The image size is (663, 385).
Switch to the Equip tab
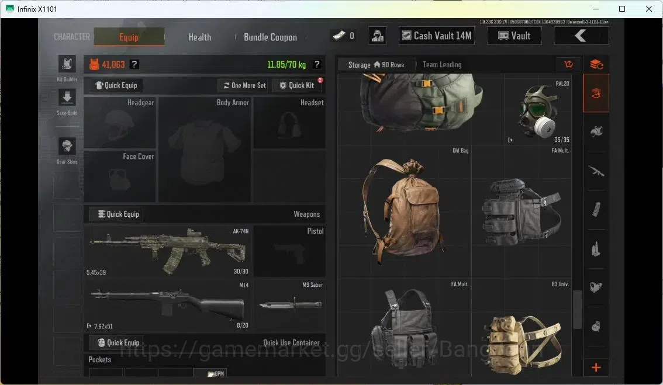(x=129, y=37)
